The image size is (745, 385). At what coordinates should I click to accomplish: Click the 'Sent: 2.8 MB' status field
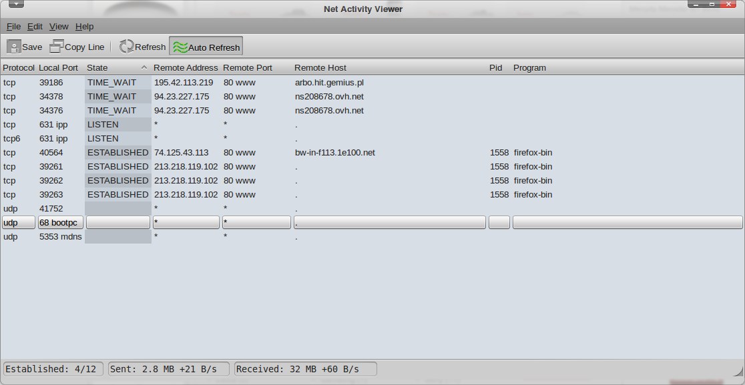pos(169,369)
